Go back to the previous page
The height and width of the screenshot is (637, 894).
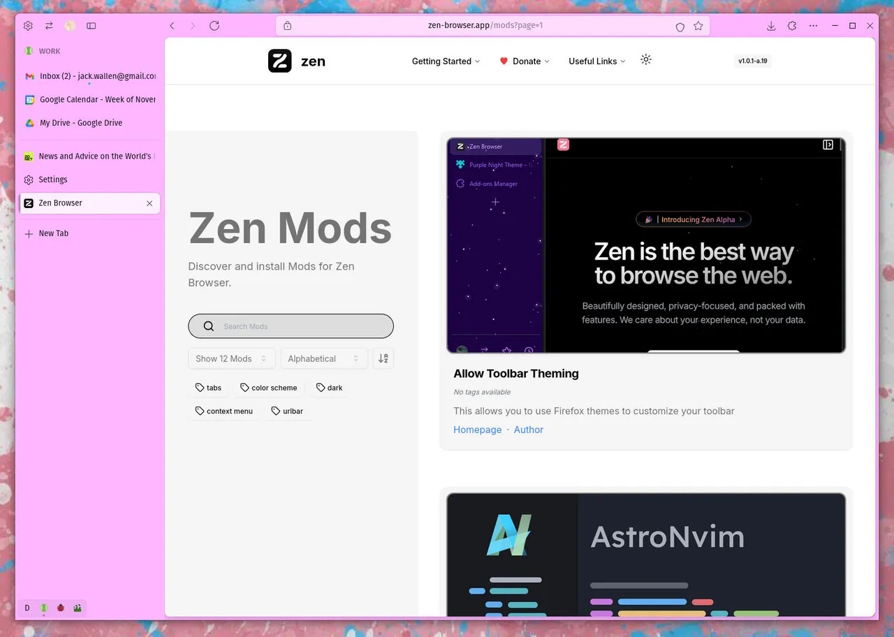click(x=172, y=26)
